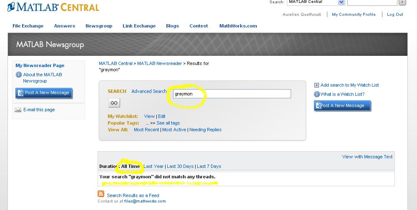The height and width of the screenshot is (210, 417).
Task: Click the Log Out link
Action: tap(395, 15)
